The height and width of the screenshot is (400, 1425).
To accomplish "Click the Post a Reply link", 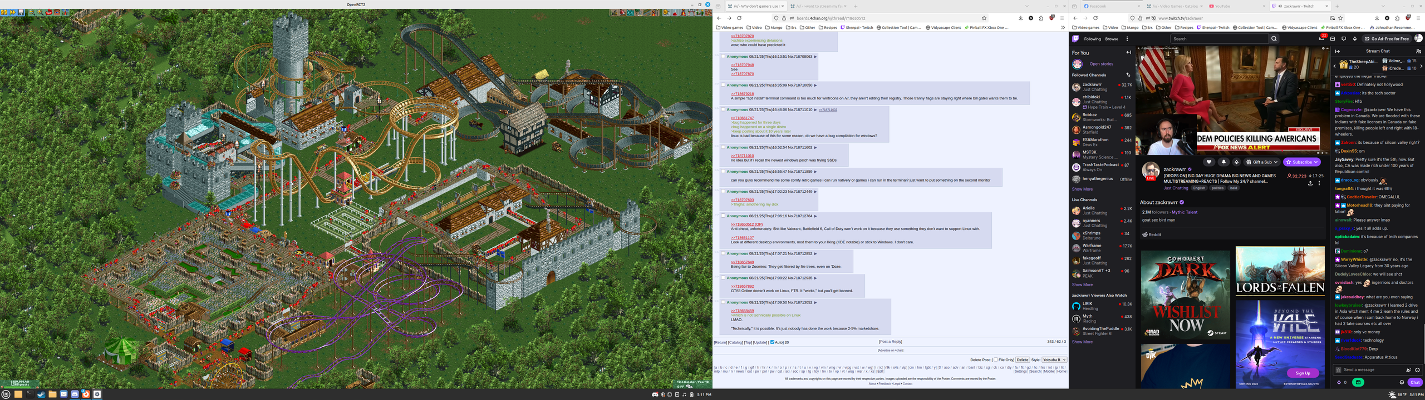I will [891, 342].
